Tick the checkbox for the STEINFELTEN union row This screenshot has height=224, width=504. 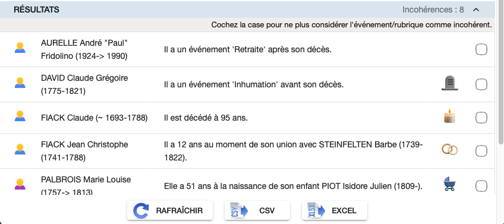pos(481,151)
